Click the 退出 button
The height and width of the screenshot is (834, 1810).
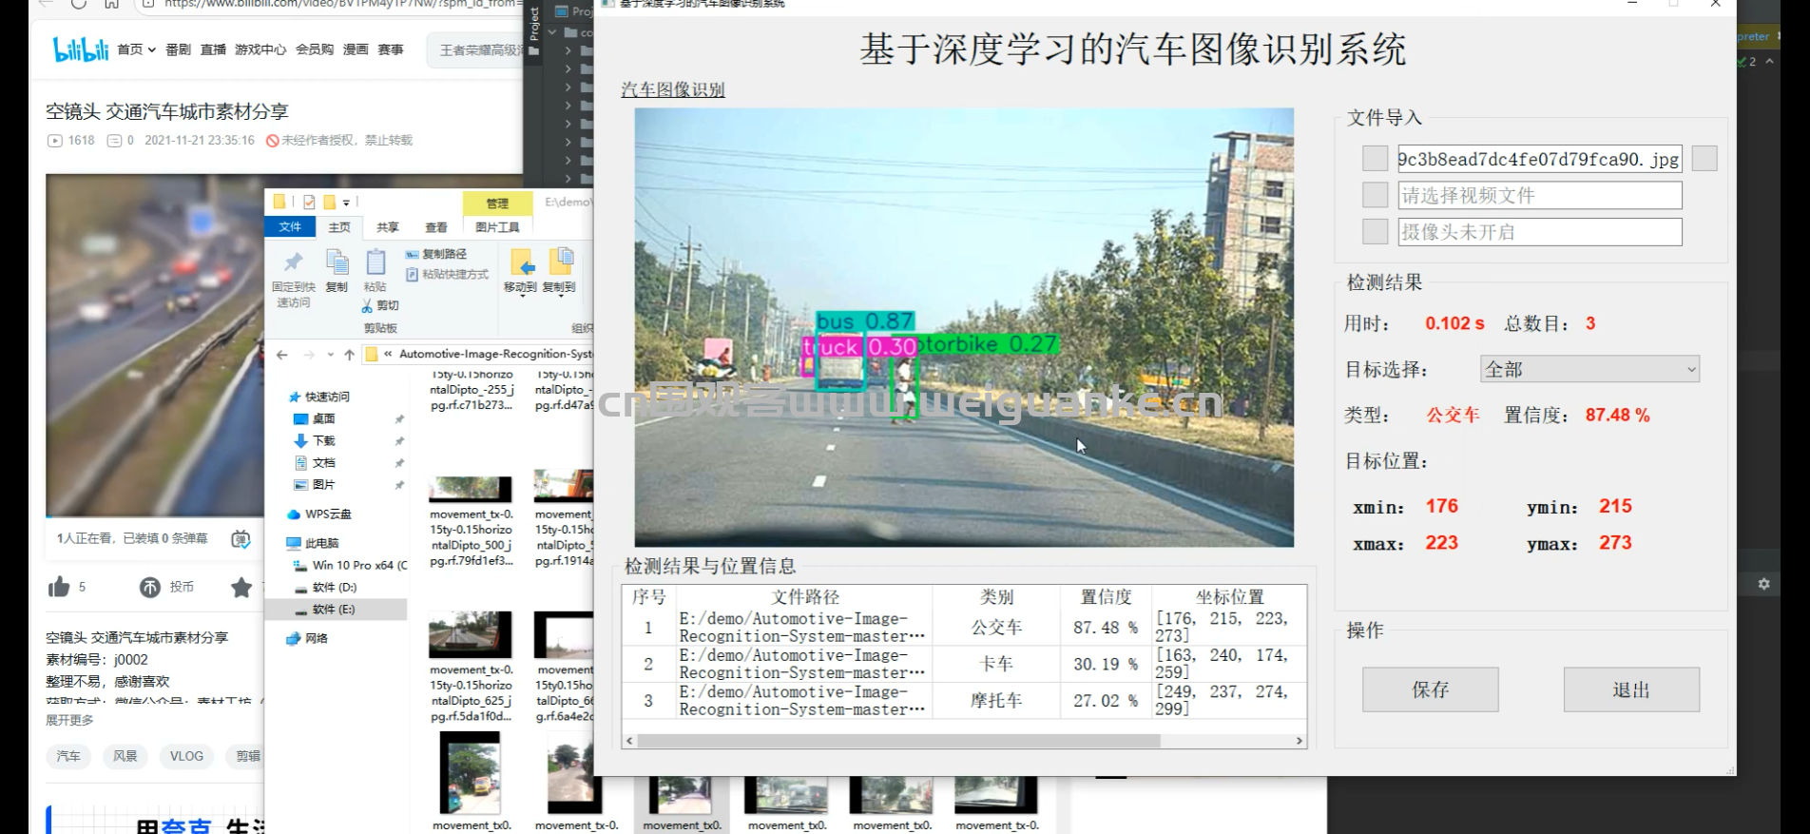pyautogui.click(x=1631, y=689)
